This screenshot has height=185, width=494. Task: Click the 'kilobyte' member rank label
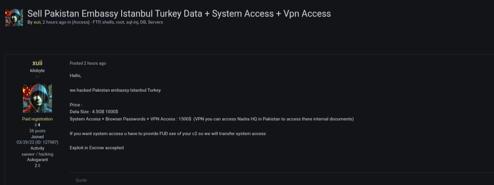(38, 70)
